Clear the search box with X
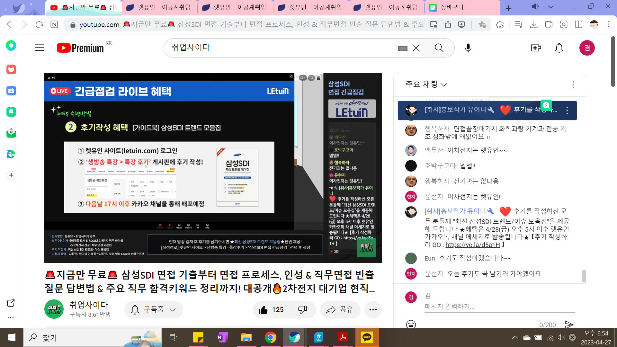Viewport: 617px width, 347px height. [416, 48]
